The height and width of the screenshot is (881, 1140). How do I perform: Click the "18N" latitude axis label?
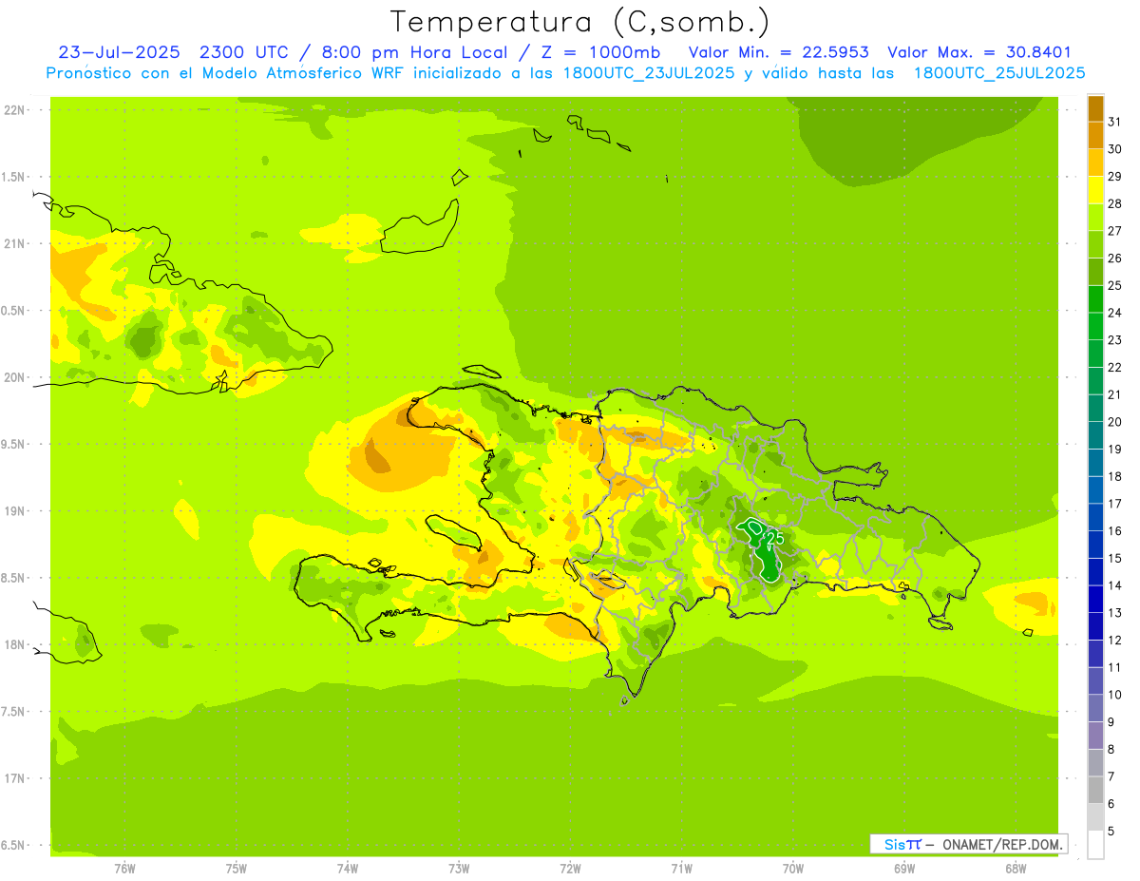[14, 644]
